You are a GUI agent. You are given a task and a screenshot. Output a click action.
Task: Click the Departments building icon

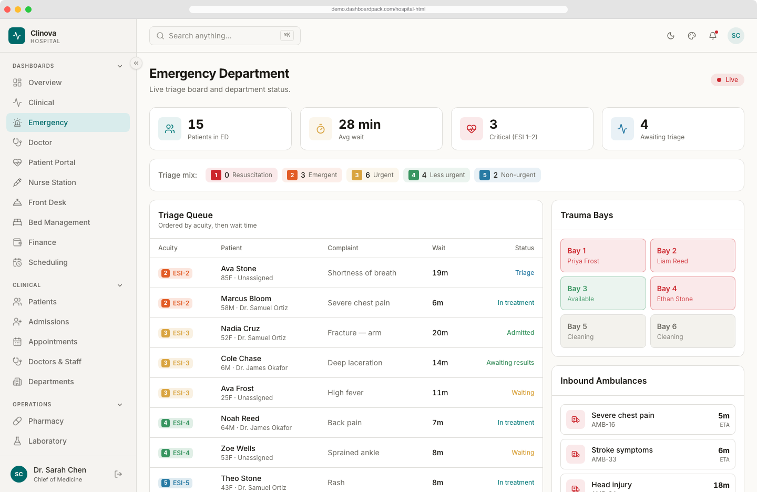click(x=17, y=382)
